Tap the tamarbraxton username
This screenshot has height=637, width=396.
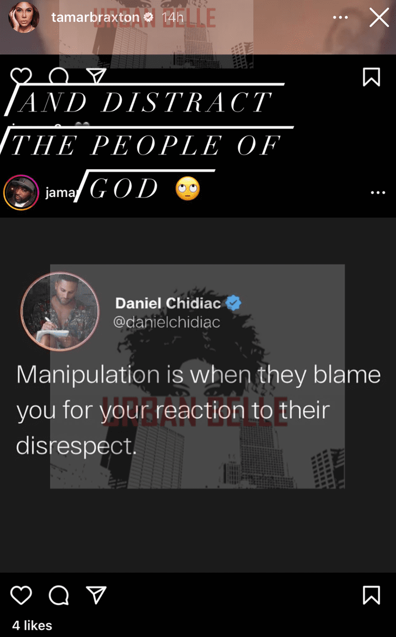(x=95, y=17)
